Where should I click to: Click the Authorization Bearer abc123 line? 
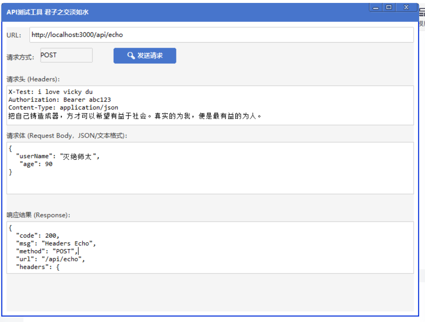click(60, 100)
